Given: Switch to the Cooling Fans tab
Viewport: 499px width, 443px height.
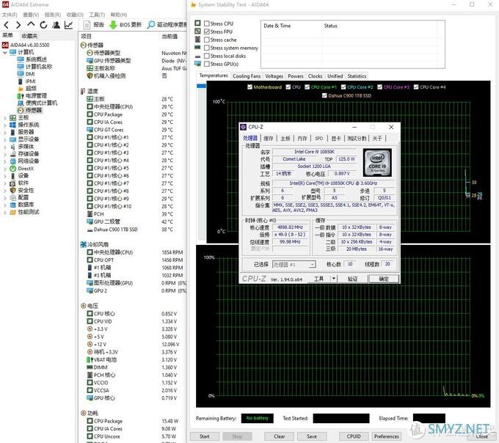Looking at the screenshot, I should 247,76.
